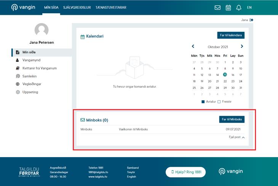
Task: Click the Mín síða document icon in sidebar
Action: [18, 52]
